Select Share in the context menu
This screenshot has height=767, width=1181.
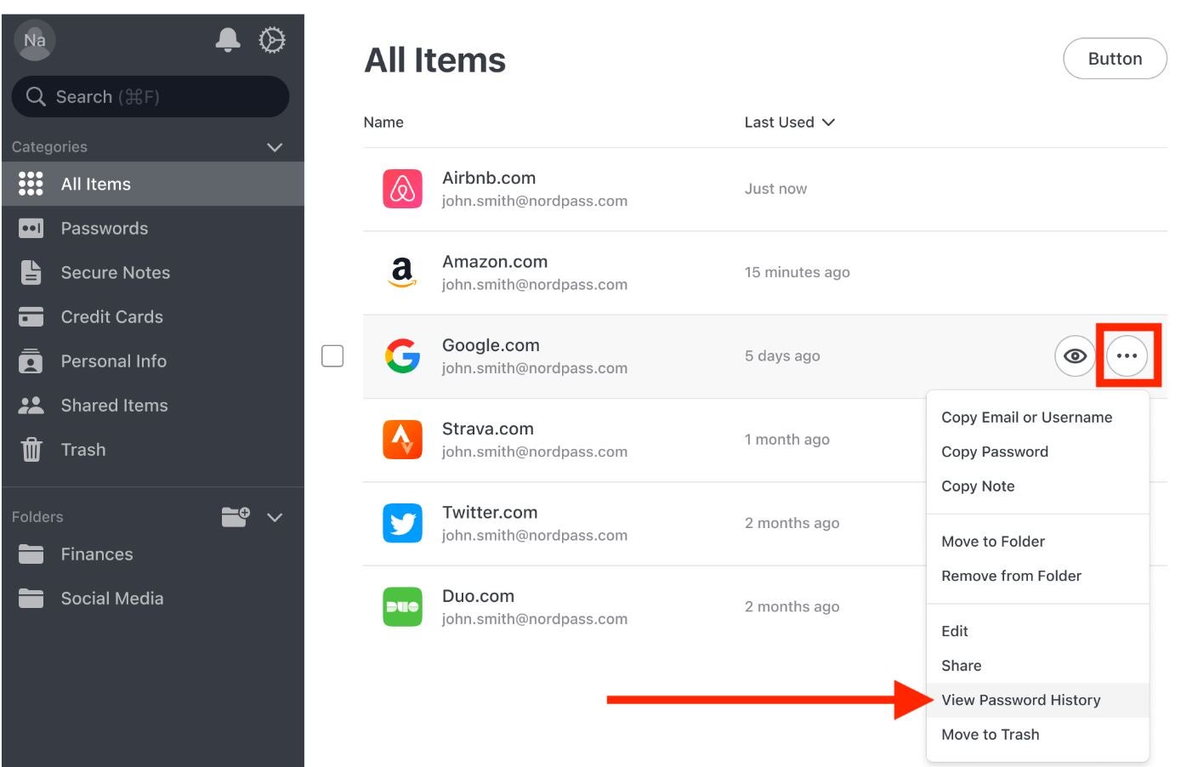(961, 666)
